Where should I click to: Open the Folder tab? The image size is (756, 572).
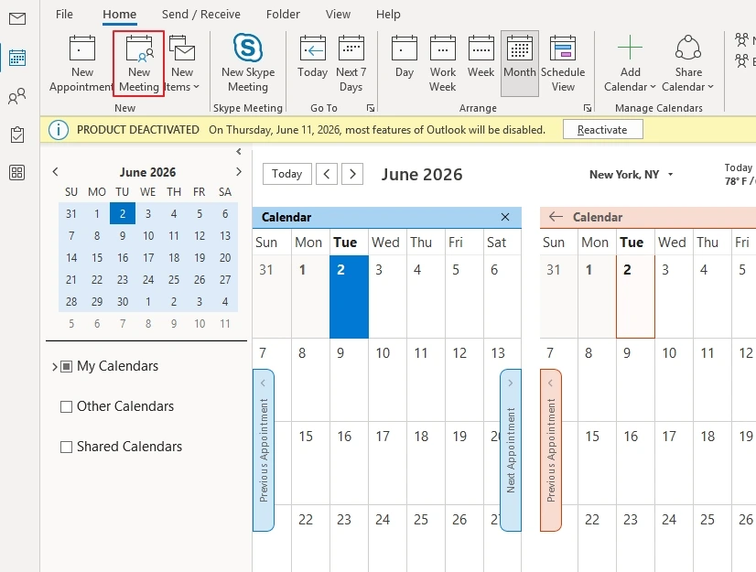click(283, 15)
